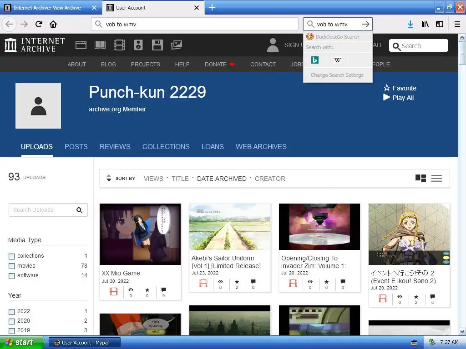Open the Downloads arrow icon
466x349 pixels.
410,24
